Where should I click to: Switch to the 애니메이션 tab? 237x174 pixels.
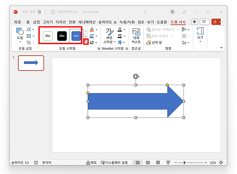pos(87,22)
